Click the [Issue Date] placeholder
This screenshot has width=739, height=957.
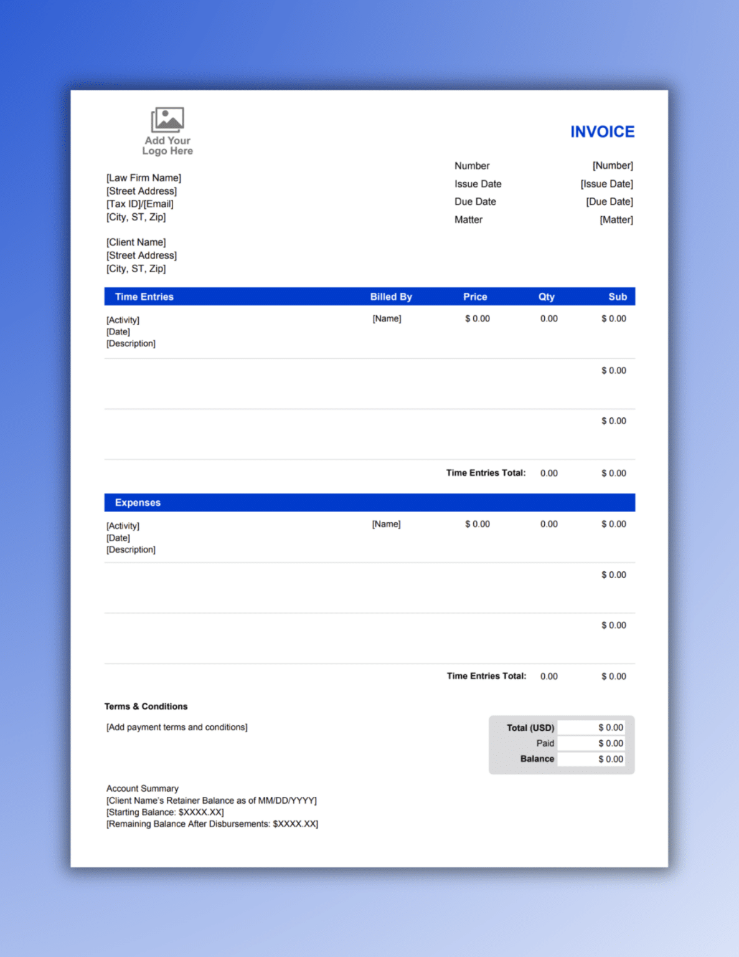(x=606, y=184)
